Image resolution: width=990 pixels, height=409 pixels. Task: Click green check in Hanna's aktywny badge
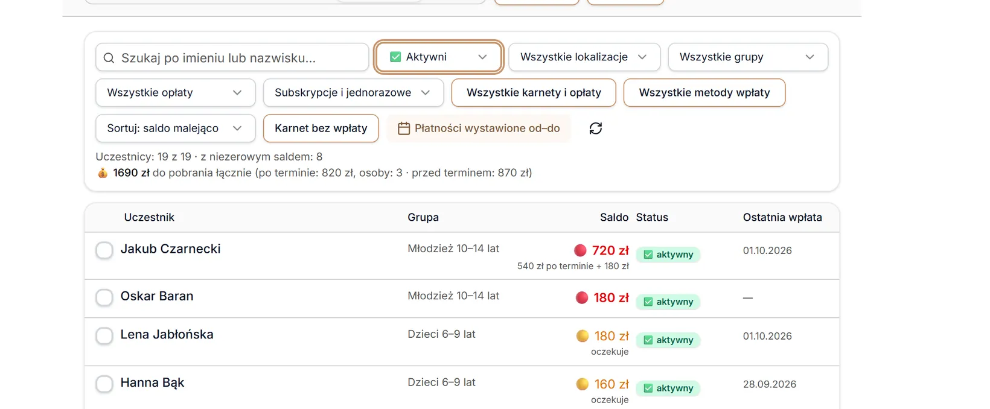click(648, 388)
